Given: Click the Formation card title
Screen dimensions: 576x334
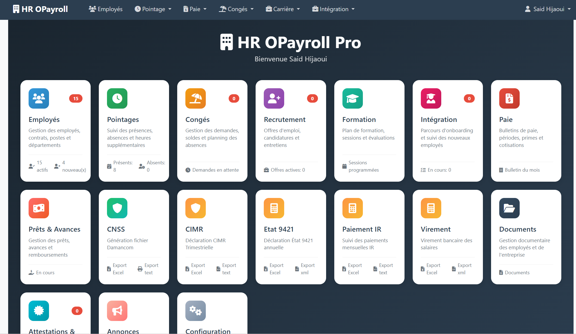Looking at the screenshot, I should point(359,119).
